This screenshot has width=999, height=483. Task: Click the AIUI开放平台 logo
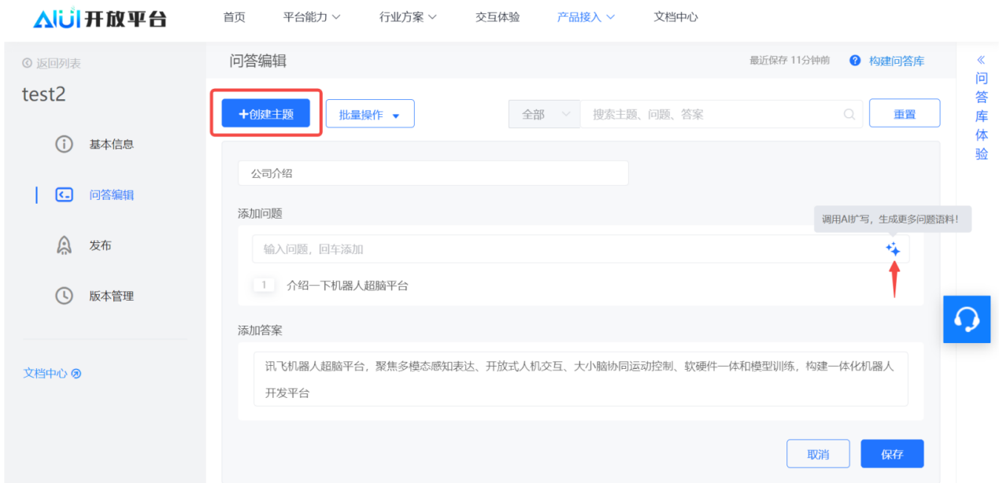tap(100, 19)
